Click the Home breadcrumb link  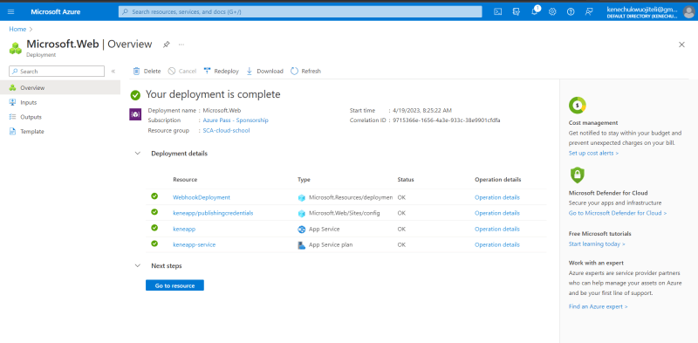17,30
